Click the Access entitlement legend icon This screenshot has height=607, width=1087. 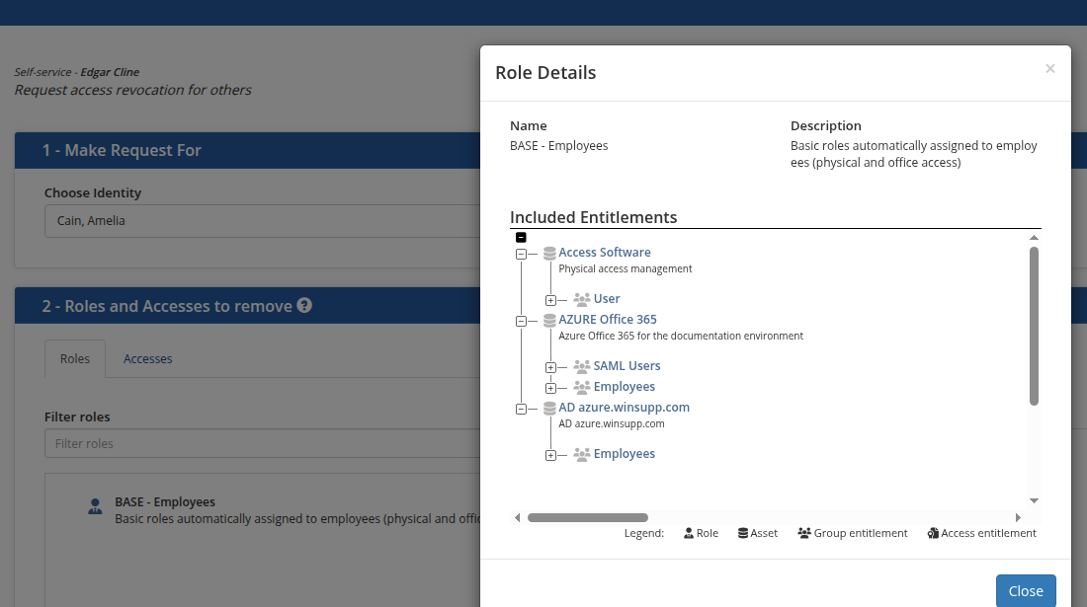[933, 534]
